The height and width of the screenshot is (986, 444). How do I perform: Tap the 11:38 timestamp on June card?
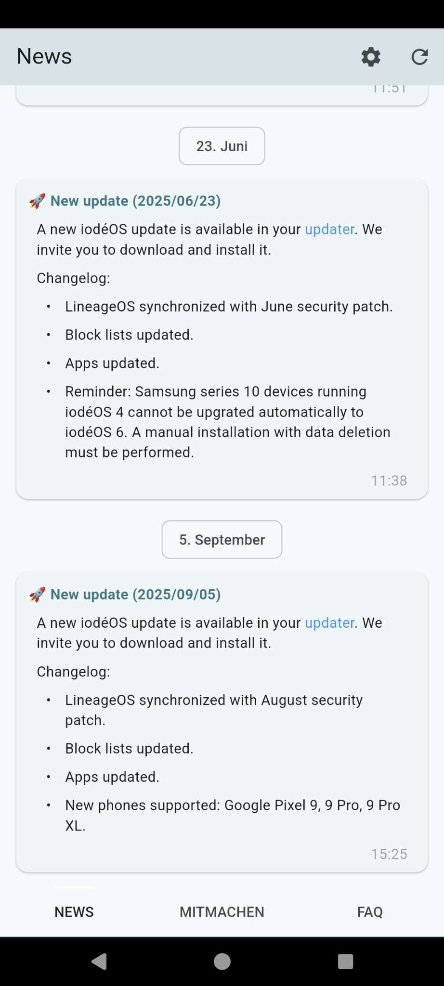click(x=389, y=480)
